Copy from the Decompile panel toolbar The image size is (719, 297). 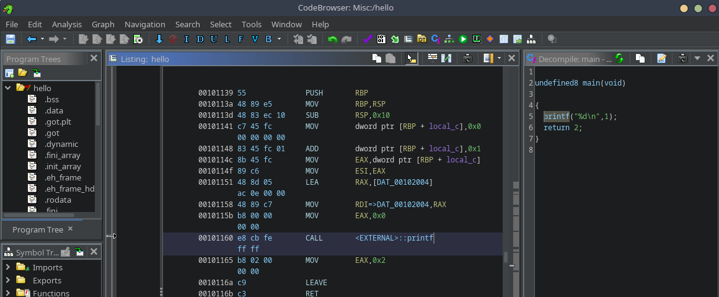click(640, 58)
